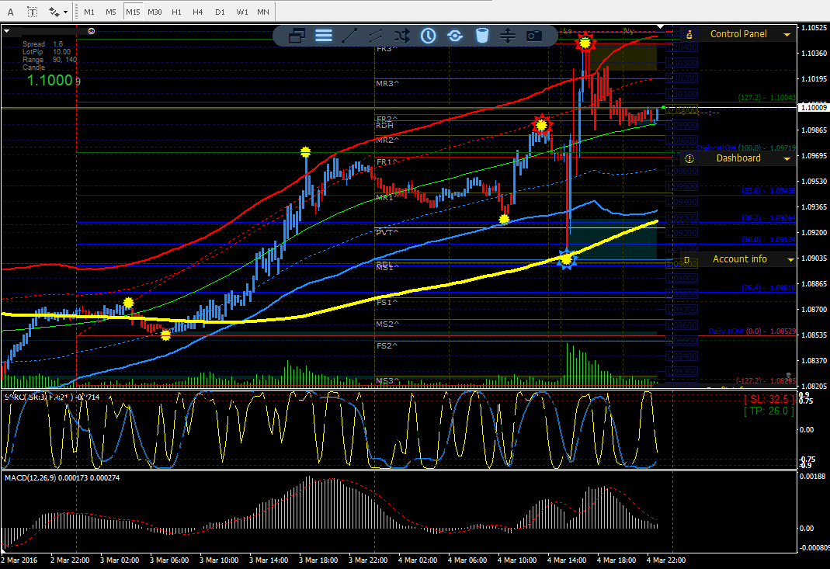This screenshot has height=569, width=830.
Task: Click the MR3^ resistance label
Action: [387, 84]
